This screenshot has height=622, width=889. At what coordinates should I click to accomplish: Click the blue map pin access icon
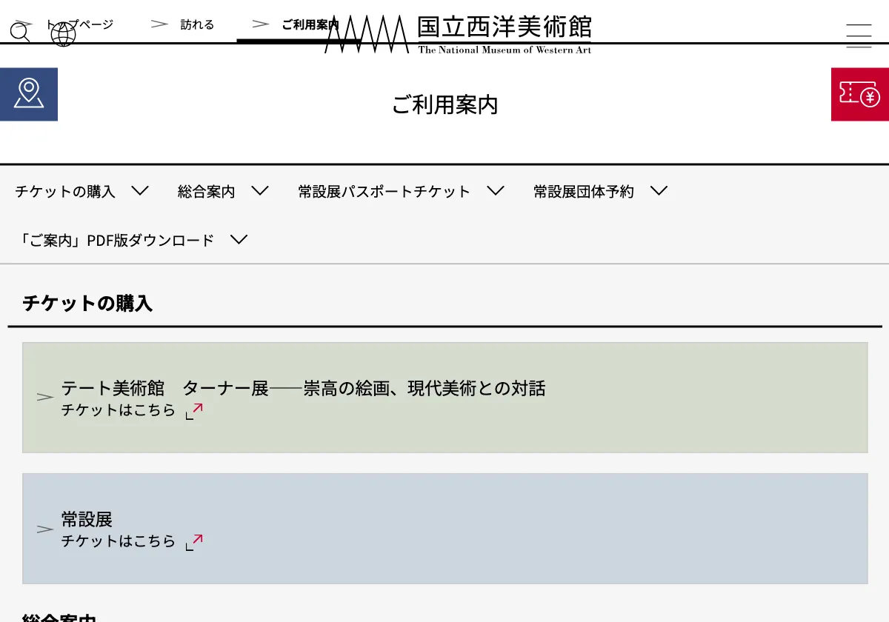[29, 94]
